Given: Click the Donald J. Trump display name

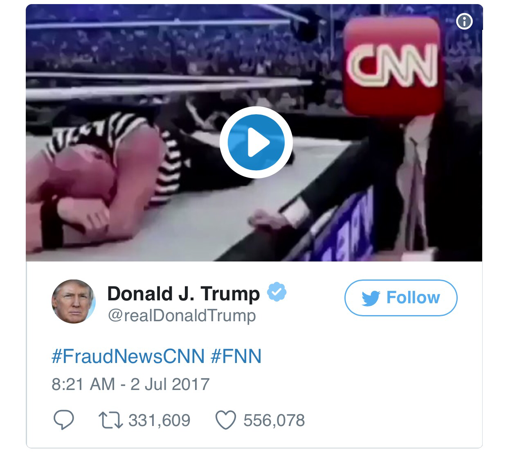Looking at the screenshot, I should [x=183, y=293].
